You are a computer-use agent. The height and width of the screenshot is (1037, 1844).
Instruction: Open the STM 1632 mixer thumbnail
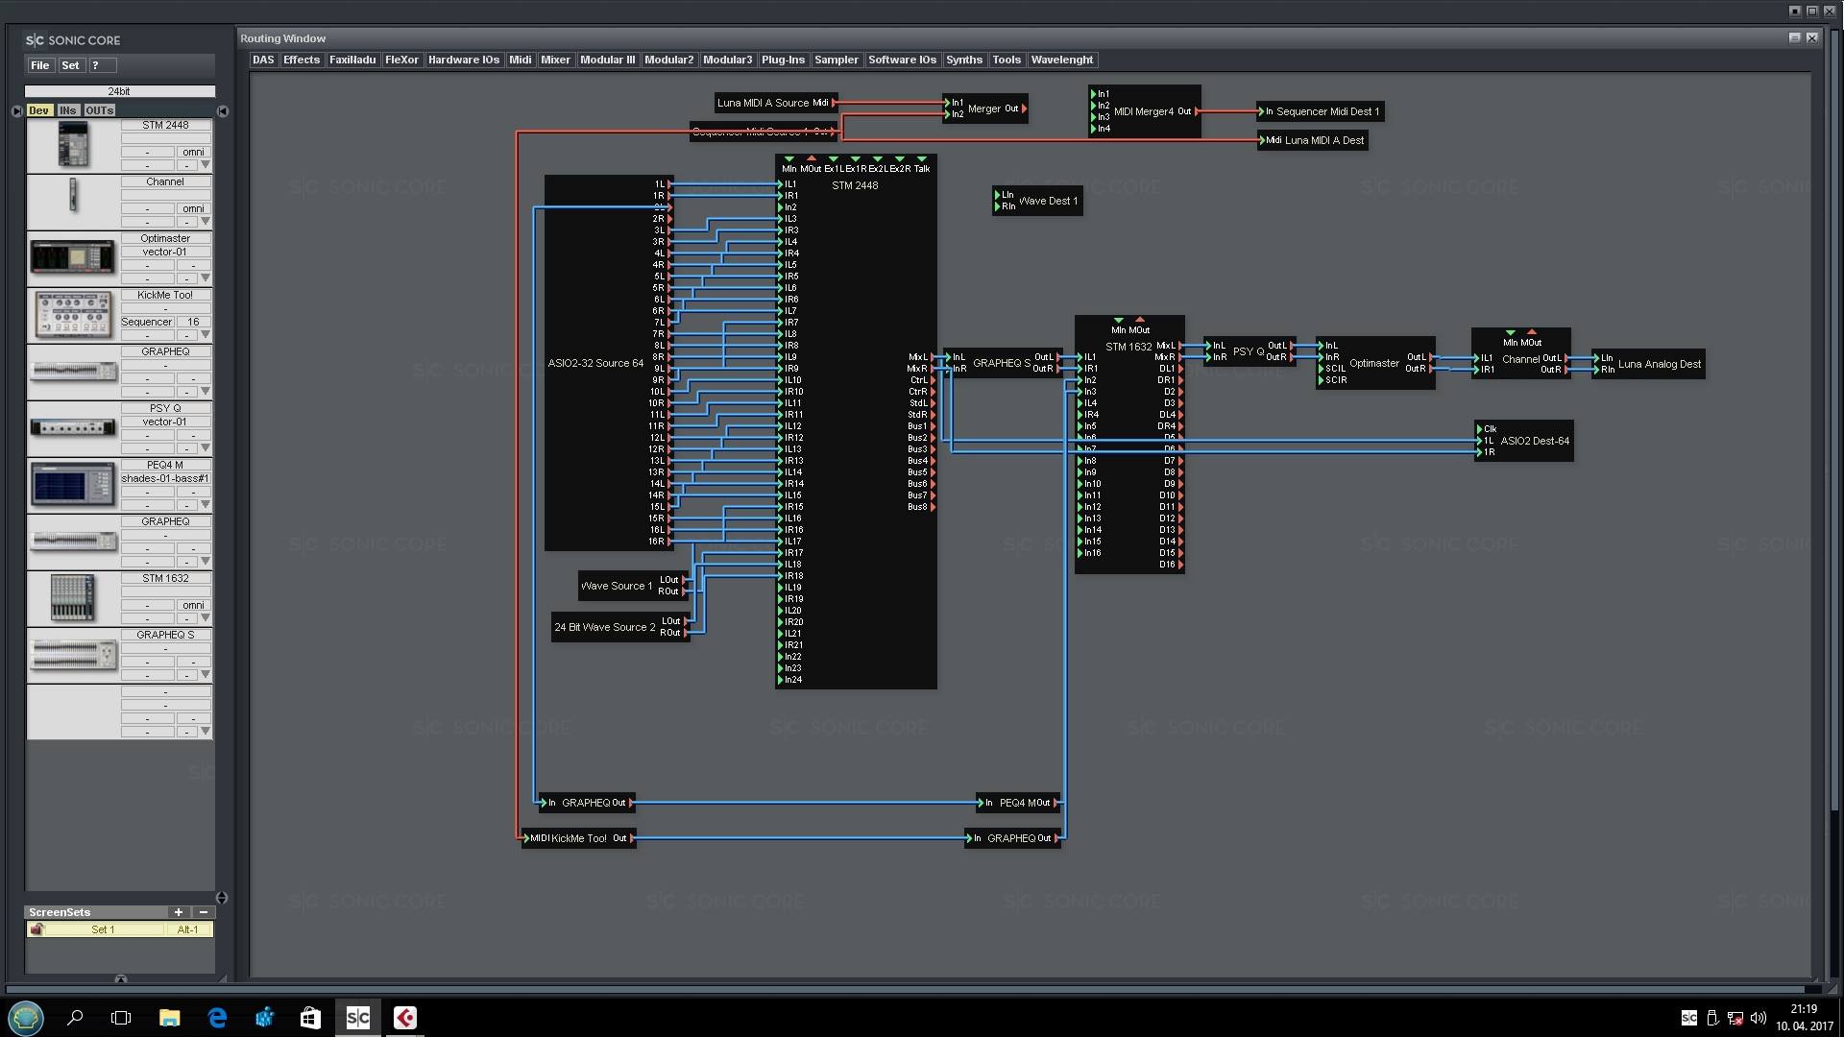73,597
